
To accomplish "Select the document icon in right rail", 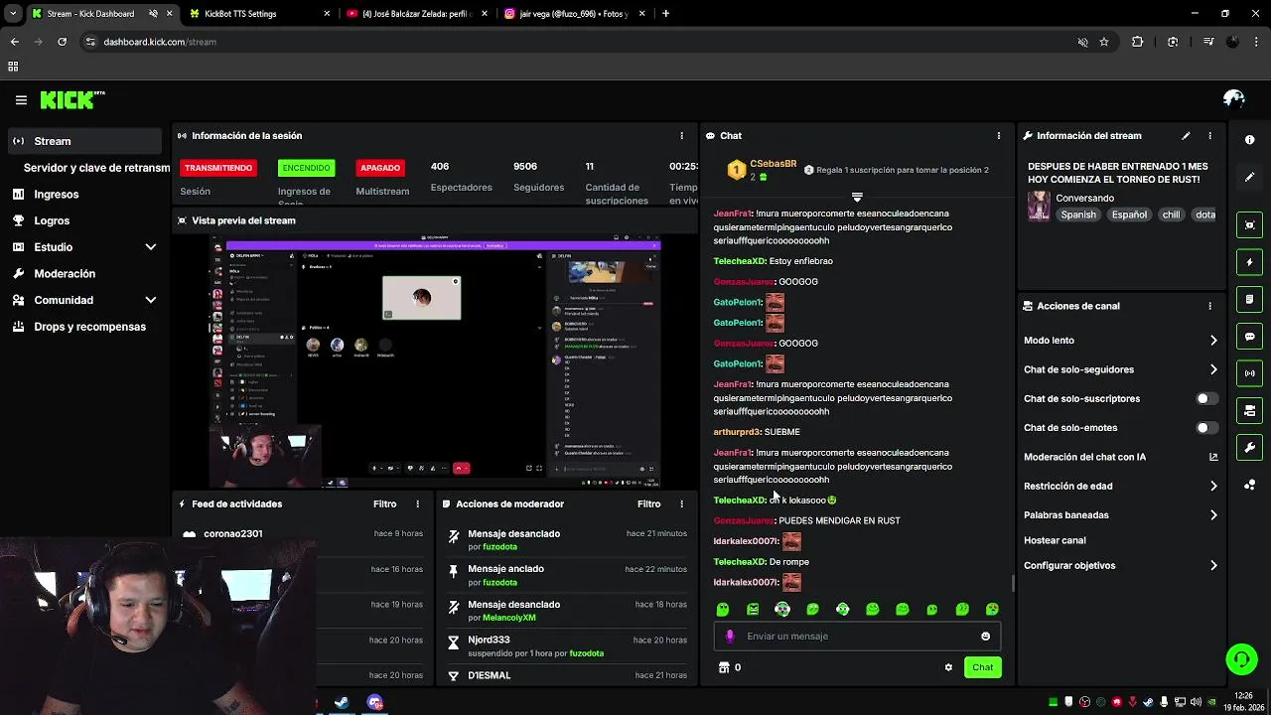I will (x=1249, y=299).
